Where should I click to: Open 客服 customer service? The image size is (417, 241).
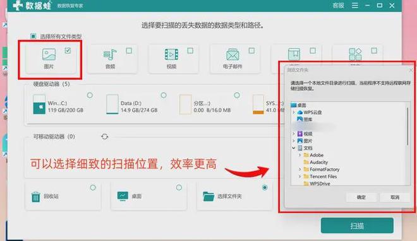coord(338,5)
